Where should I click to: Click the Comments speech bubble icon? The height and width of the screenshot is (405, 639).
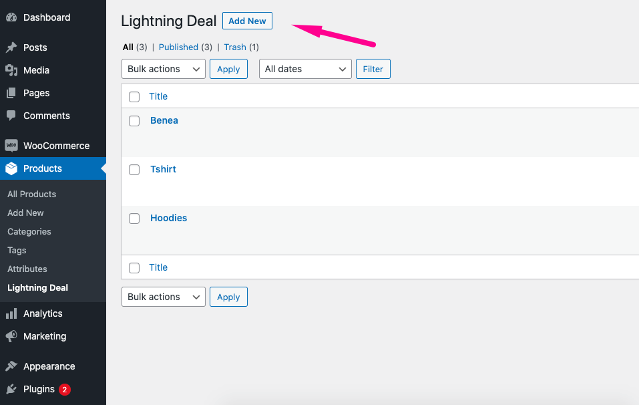pos(11,116)
